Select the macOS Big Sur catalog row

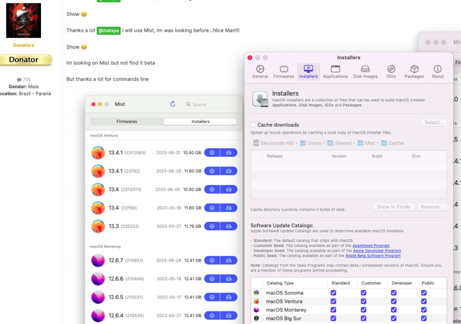(x=349, y=318)
